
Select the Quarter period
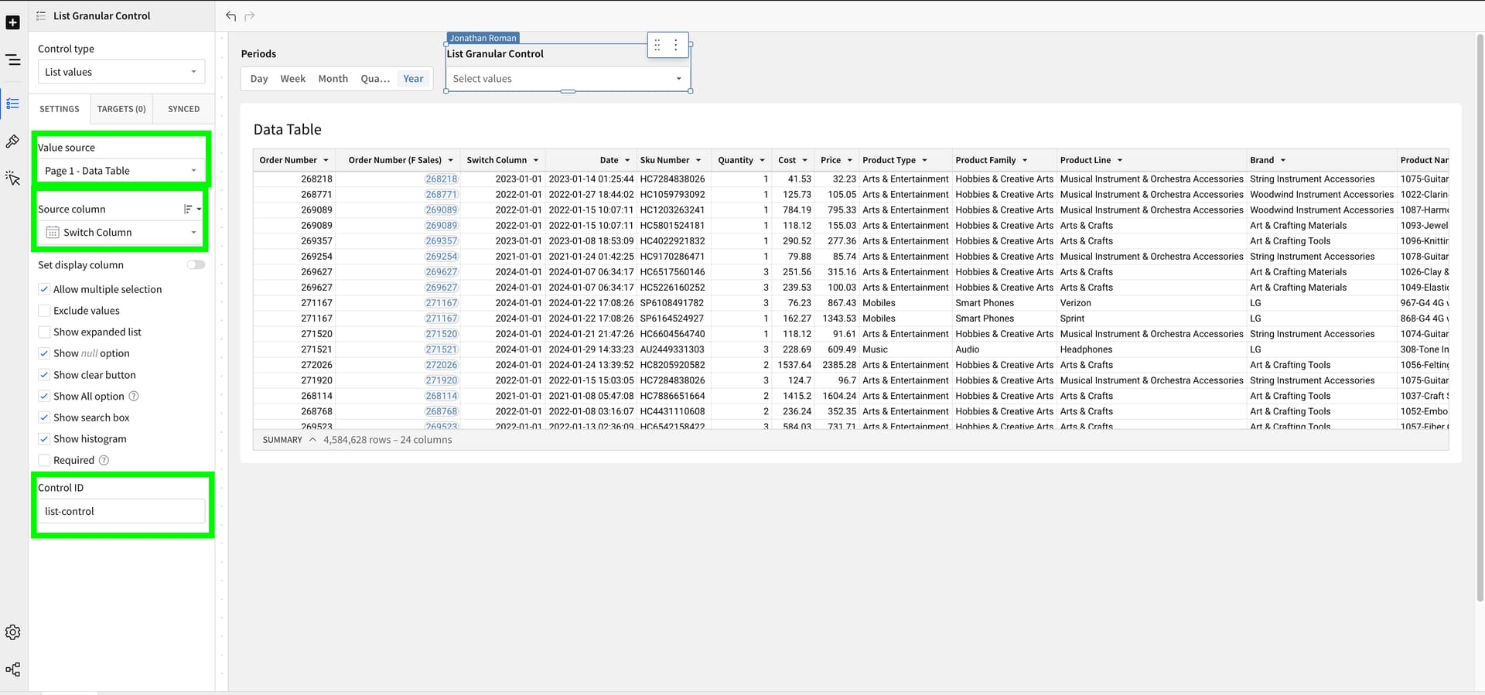pyautogui.click(x=375, y=79)
